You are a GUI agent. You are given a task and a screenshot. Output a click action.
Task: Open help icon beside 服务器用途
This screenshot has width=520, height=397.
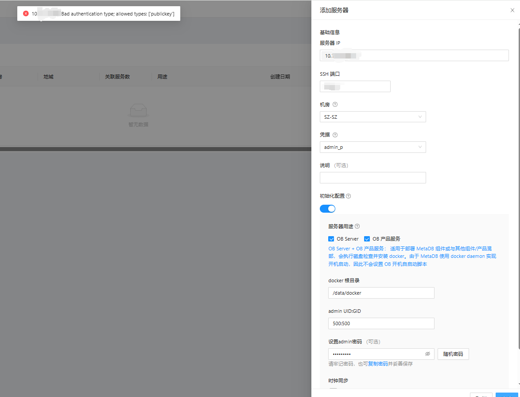[x=357, y=226]
